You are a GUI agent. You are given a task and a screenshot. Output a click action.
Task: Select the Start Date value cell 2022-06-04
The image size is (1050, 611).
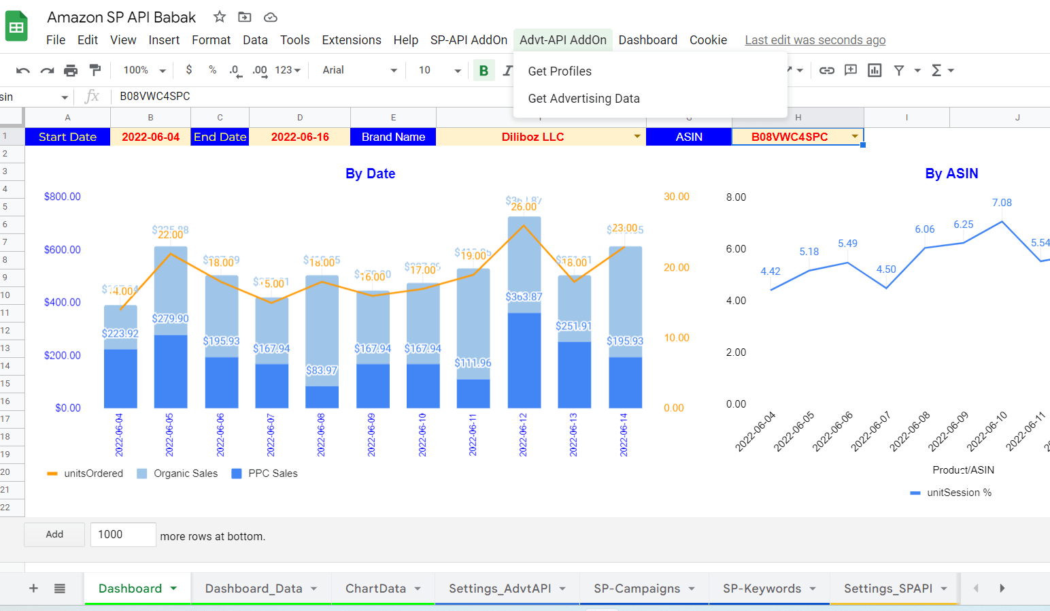pyautogui.click(x=150, y=137)
